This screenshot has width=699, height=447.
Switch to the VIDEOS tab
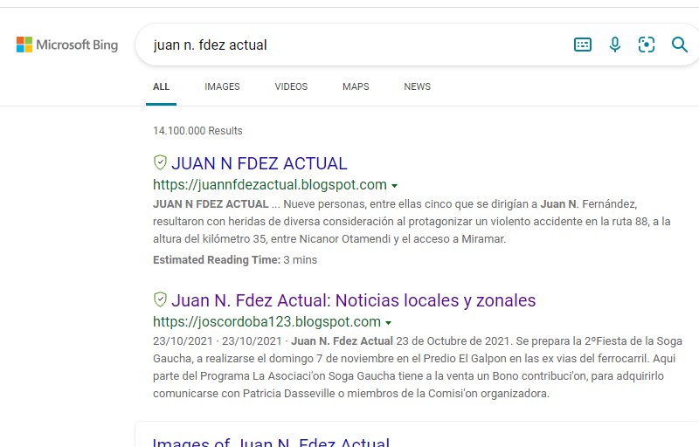coord(291,86)
